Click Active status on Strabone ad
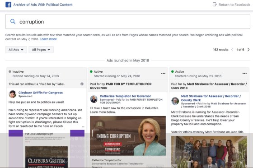Screen dimensions: 253x168 [178, 72]
